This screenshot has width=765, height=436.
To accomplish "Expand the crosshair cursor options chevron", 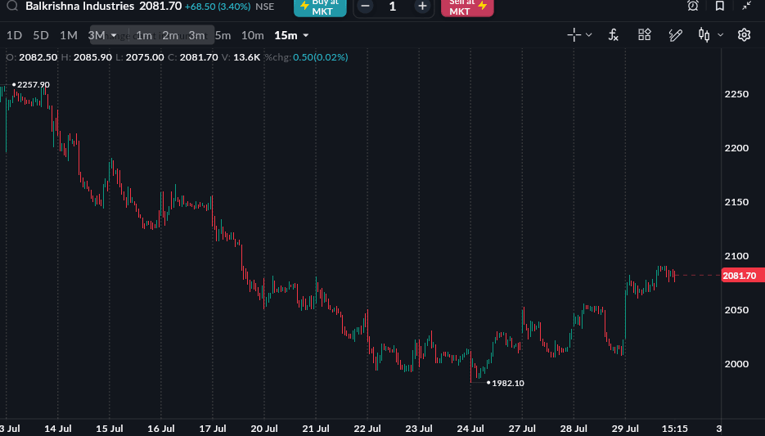I will click(x=589, y=35).
